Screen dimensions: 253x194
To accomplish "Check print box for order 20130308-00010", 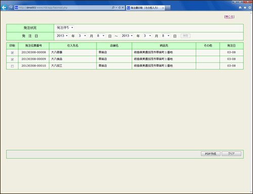I will (x=12, y=66).
